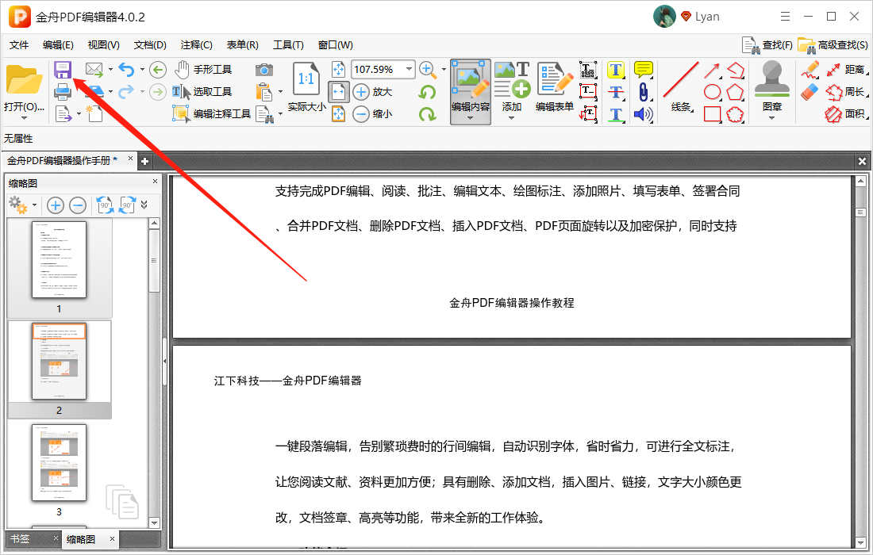Open the 编辑(E) menu
This screenshot has height=555, width=873.
click(x=58, y=45)
